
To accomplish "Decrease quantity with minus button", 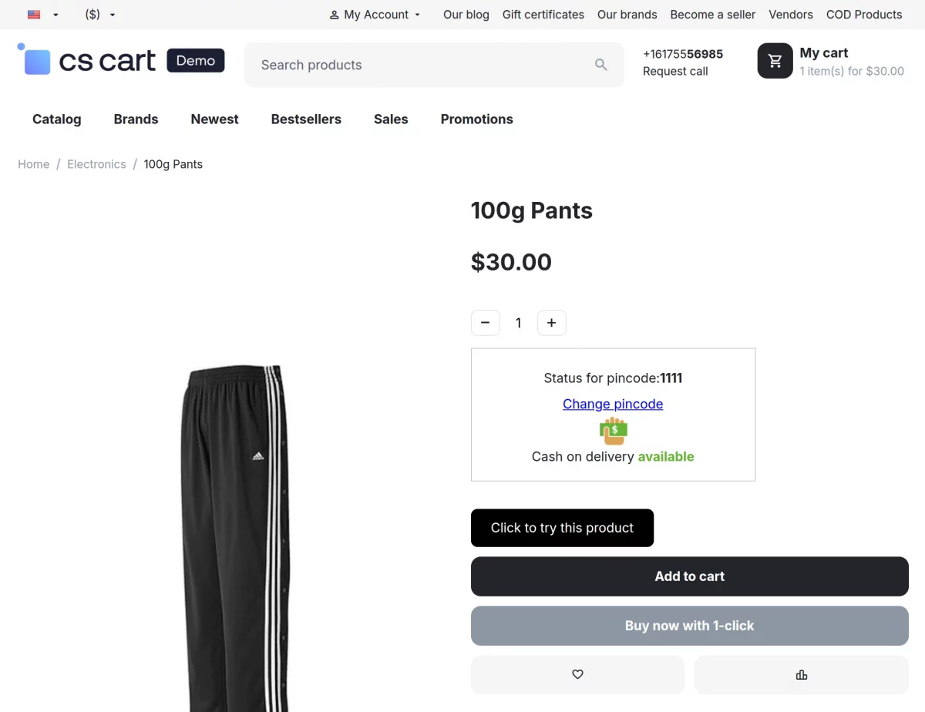I will pyautogui.click(x=485, y=323).
